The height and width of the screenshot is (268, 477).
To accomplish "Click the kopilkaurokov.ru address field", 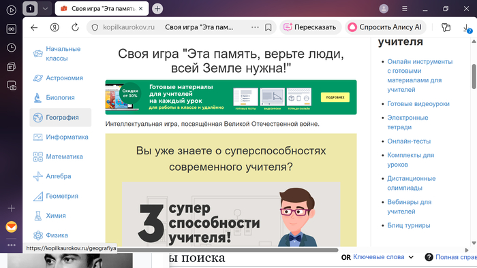I will 129,27.
